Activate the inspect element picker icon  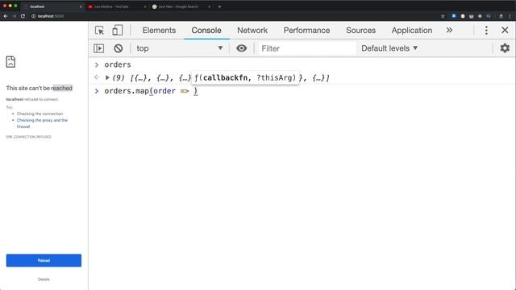coord(99,31)
